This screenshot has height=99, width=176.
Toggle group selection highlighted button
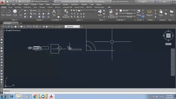[x=143, y=17]
